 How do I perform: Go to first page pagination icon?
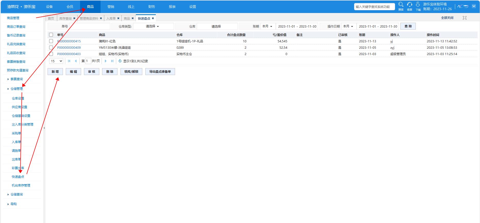(x=69, y=61)
